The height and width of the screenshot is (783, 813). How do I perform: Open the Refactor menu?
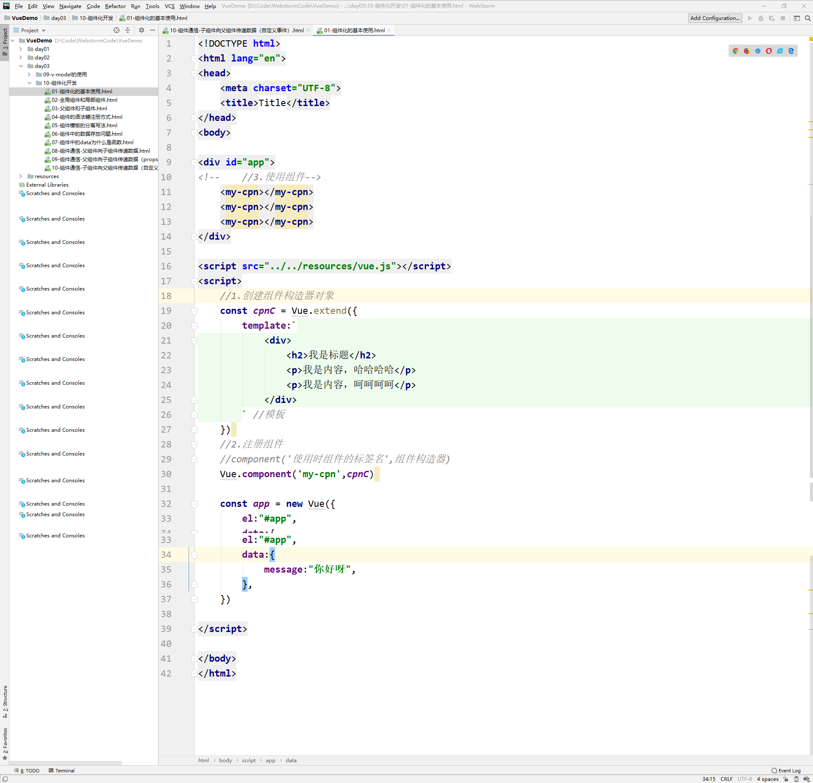tap(115, 6)
